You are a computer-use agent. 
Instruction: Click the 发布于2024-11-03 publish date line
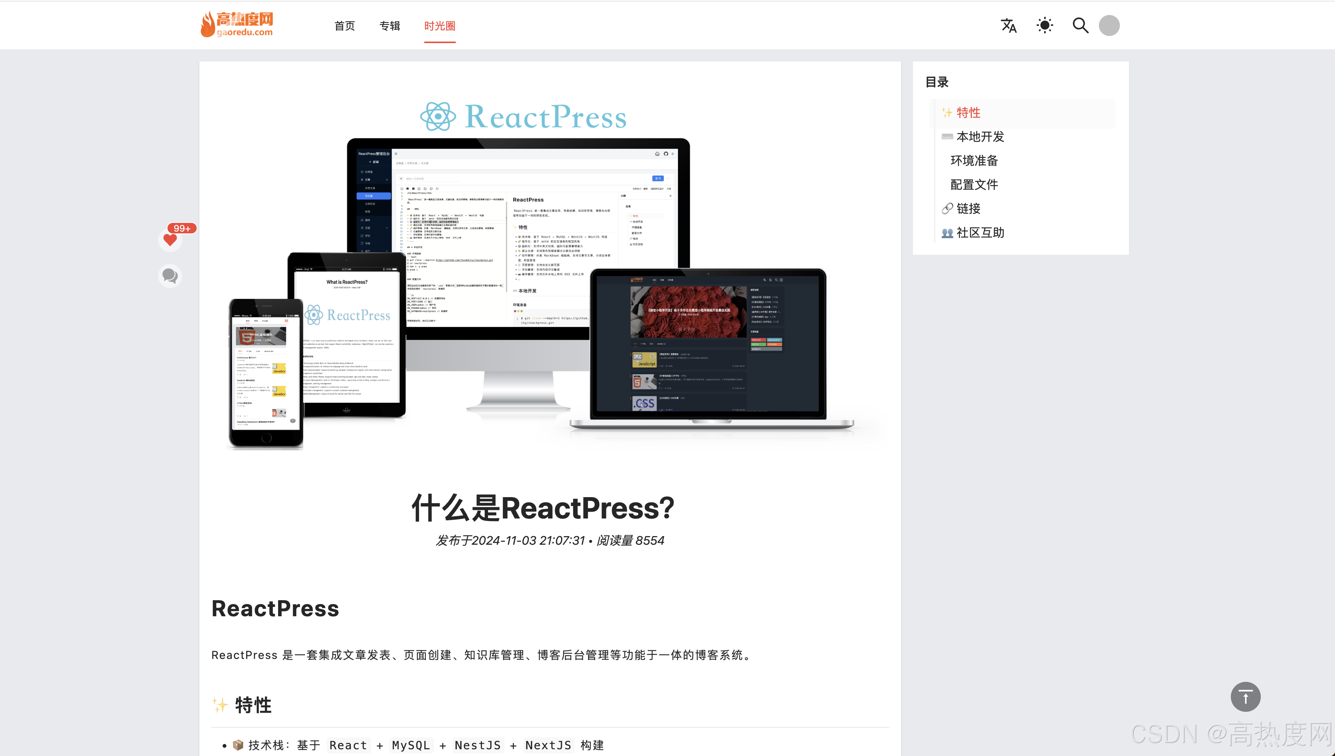(549, 541)
